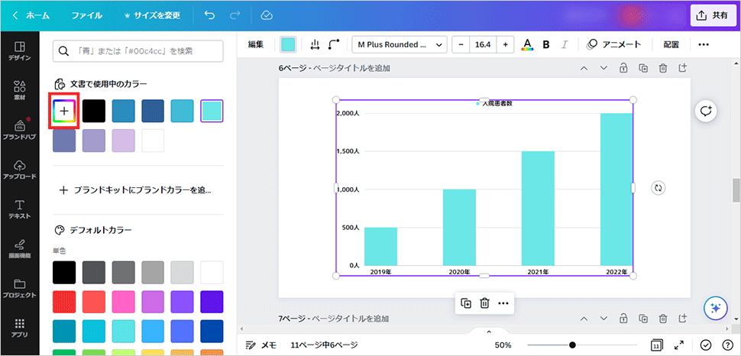
Task: Click the アニメート button
Action: pyautogui.click(x=613, y=44)
